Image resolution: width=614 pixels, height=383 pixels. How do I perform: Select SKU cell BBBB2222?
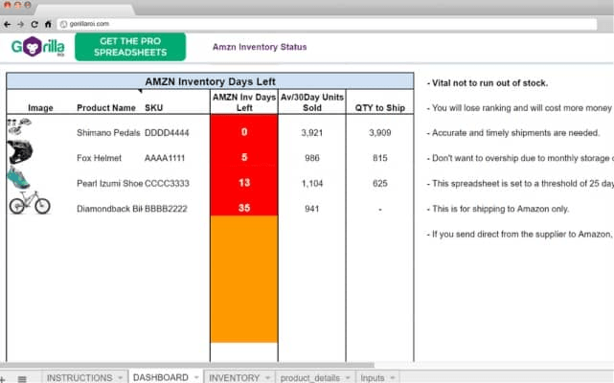point(166,209)
